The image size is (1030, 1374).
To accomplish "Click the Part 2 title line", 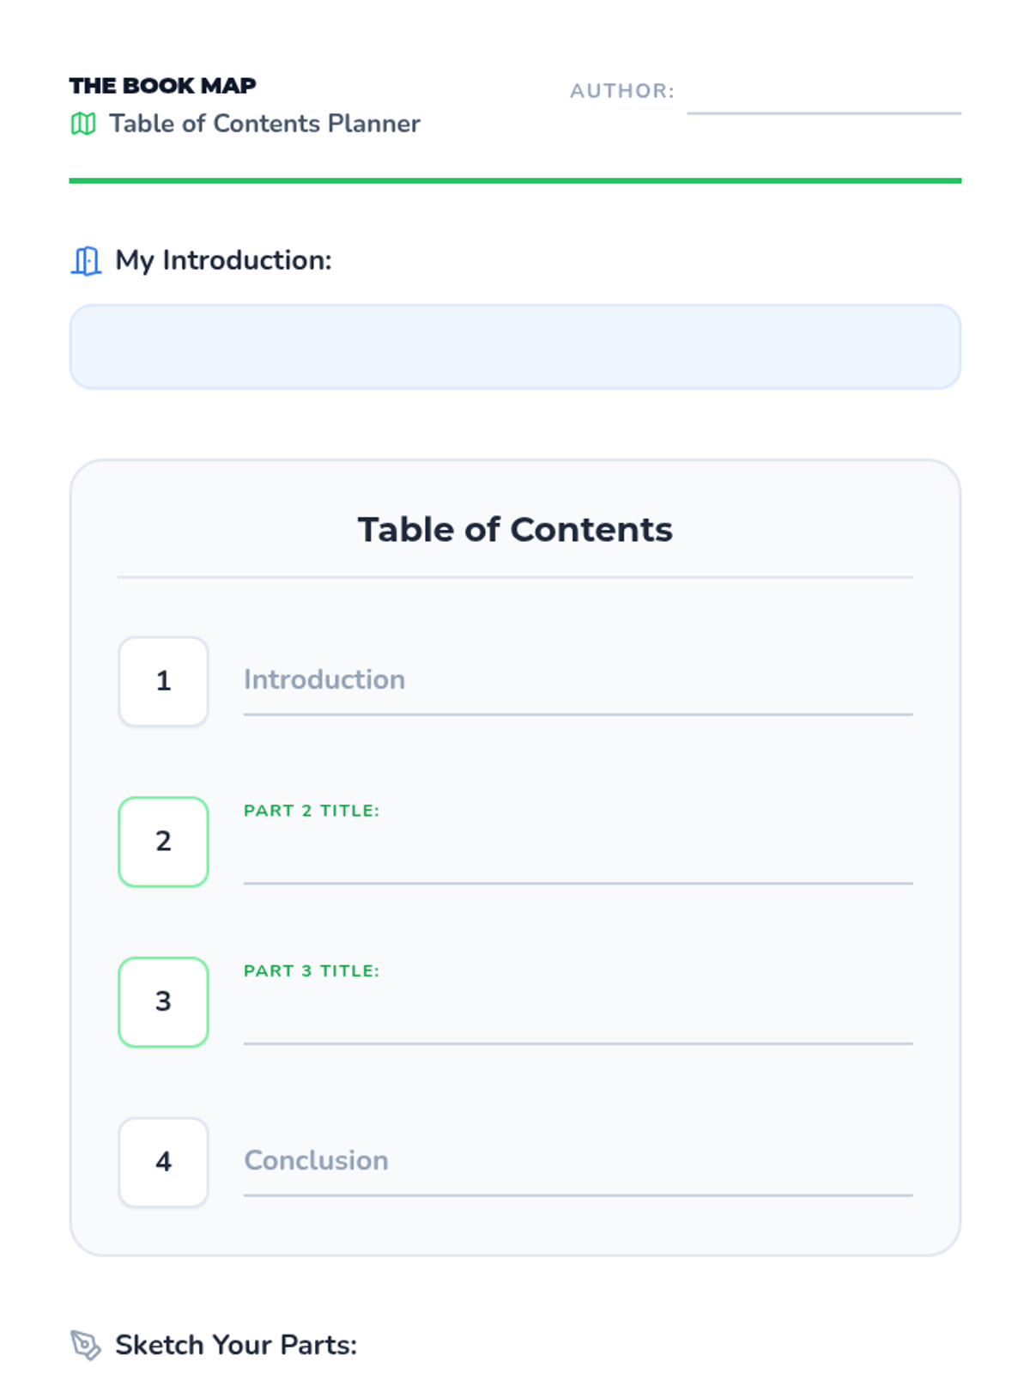I will 577,859.
